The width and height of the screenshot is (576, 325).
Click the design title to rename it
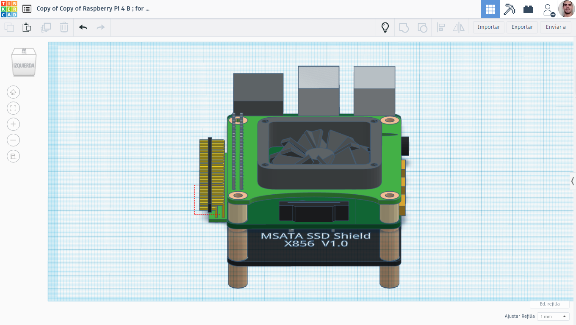coord(93,8)
